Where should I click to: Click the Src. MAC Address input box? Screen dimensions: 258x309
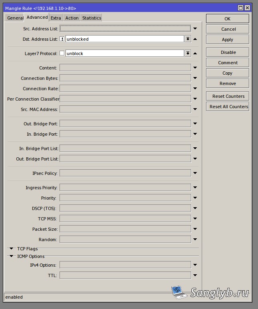point(125,109)
